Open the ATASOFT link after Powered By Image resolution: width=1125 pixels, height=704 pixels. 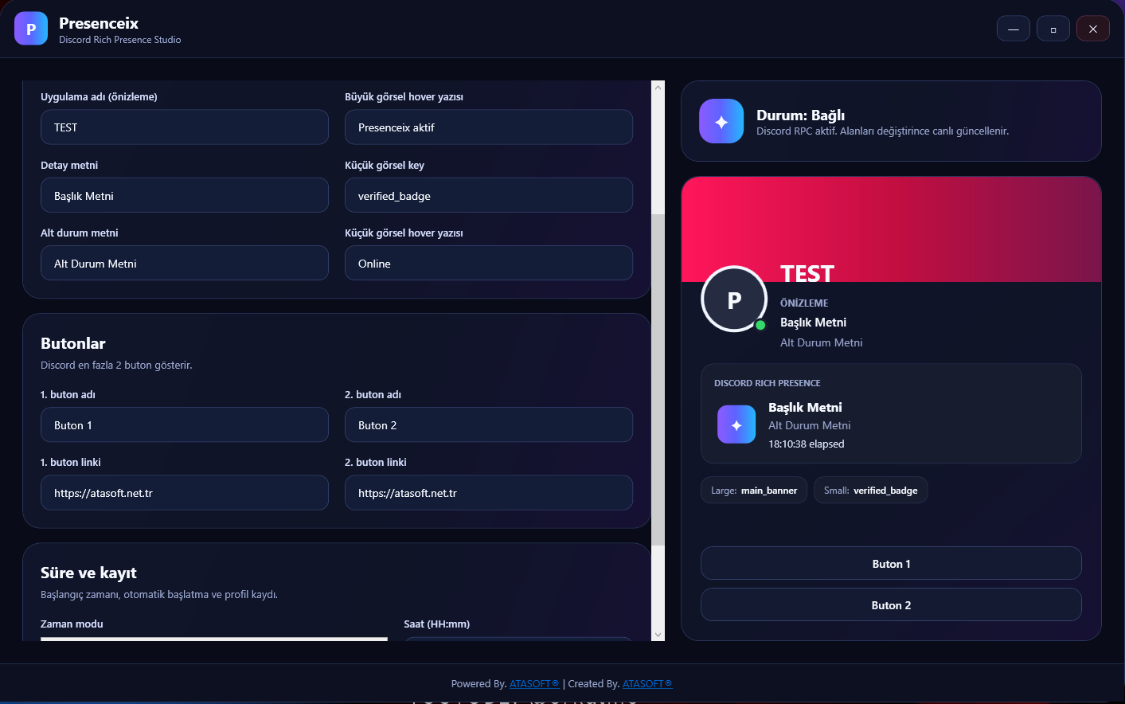click(x=533, y=683)
